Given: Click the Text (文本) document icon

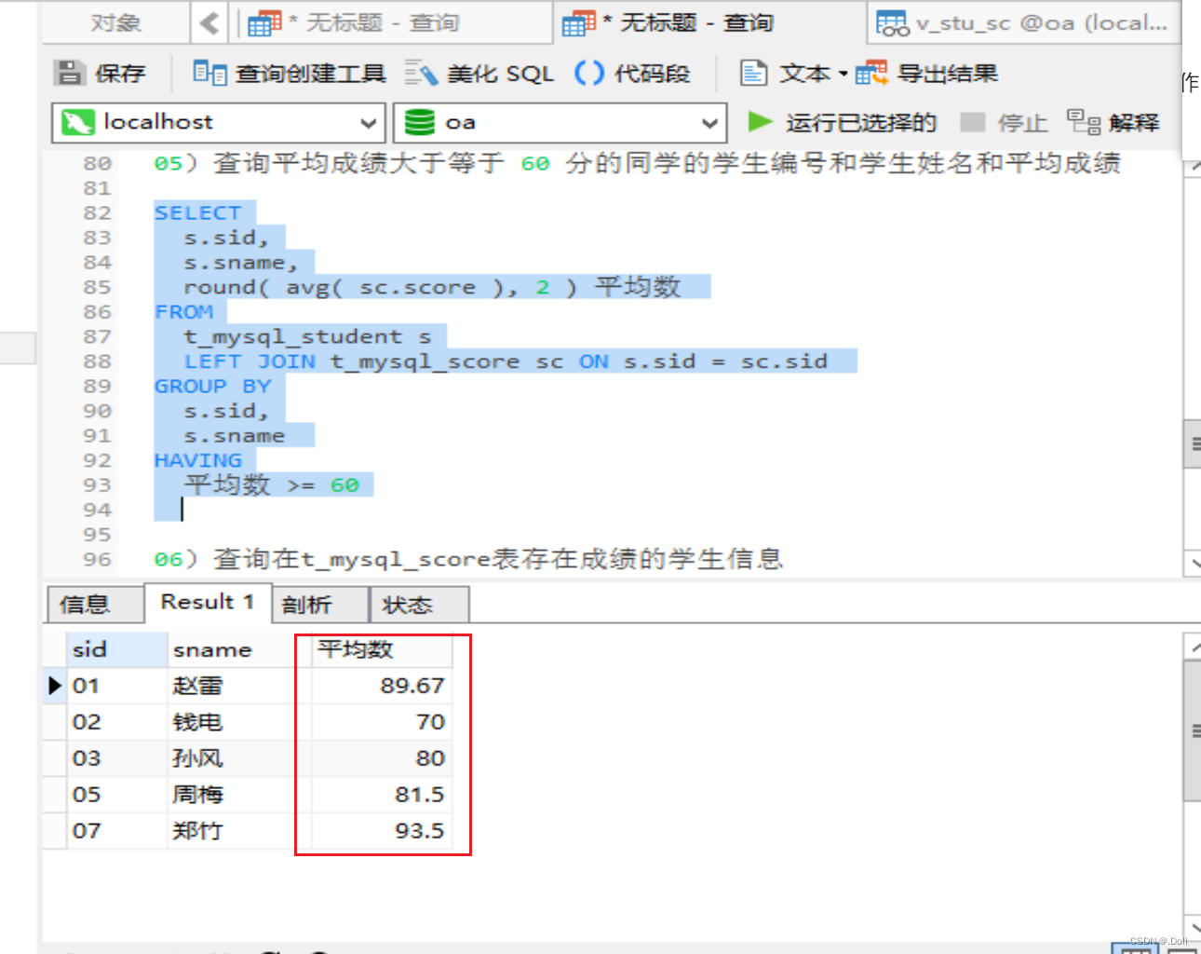Looking at the screenshot, I should point(753,73).
